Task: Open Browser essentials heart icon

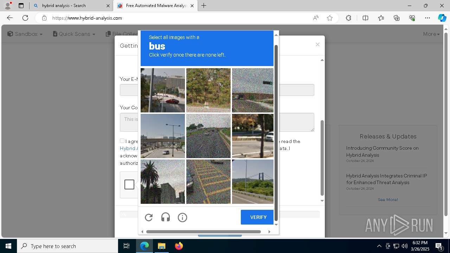Action: click(412, 18)
